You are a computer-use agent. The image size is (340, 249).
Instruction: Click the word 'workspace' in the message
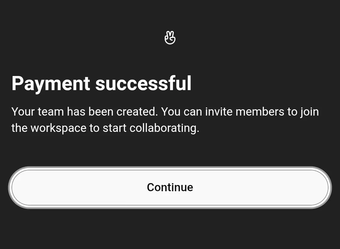[x=59, y=128]
